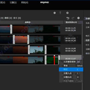This screenshot has width=90, height=90.
Task: Click the greyed redo arrow icon
Action: point(73,18)
